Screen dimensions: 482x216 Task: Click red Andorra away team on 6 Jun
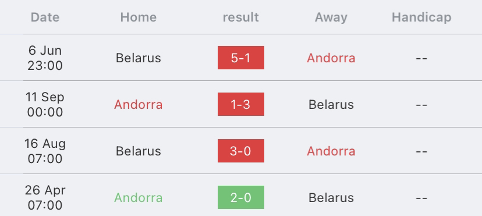(331, 58)
